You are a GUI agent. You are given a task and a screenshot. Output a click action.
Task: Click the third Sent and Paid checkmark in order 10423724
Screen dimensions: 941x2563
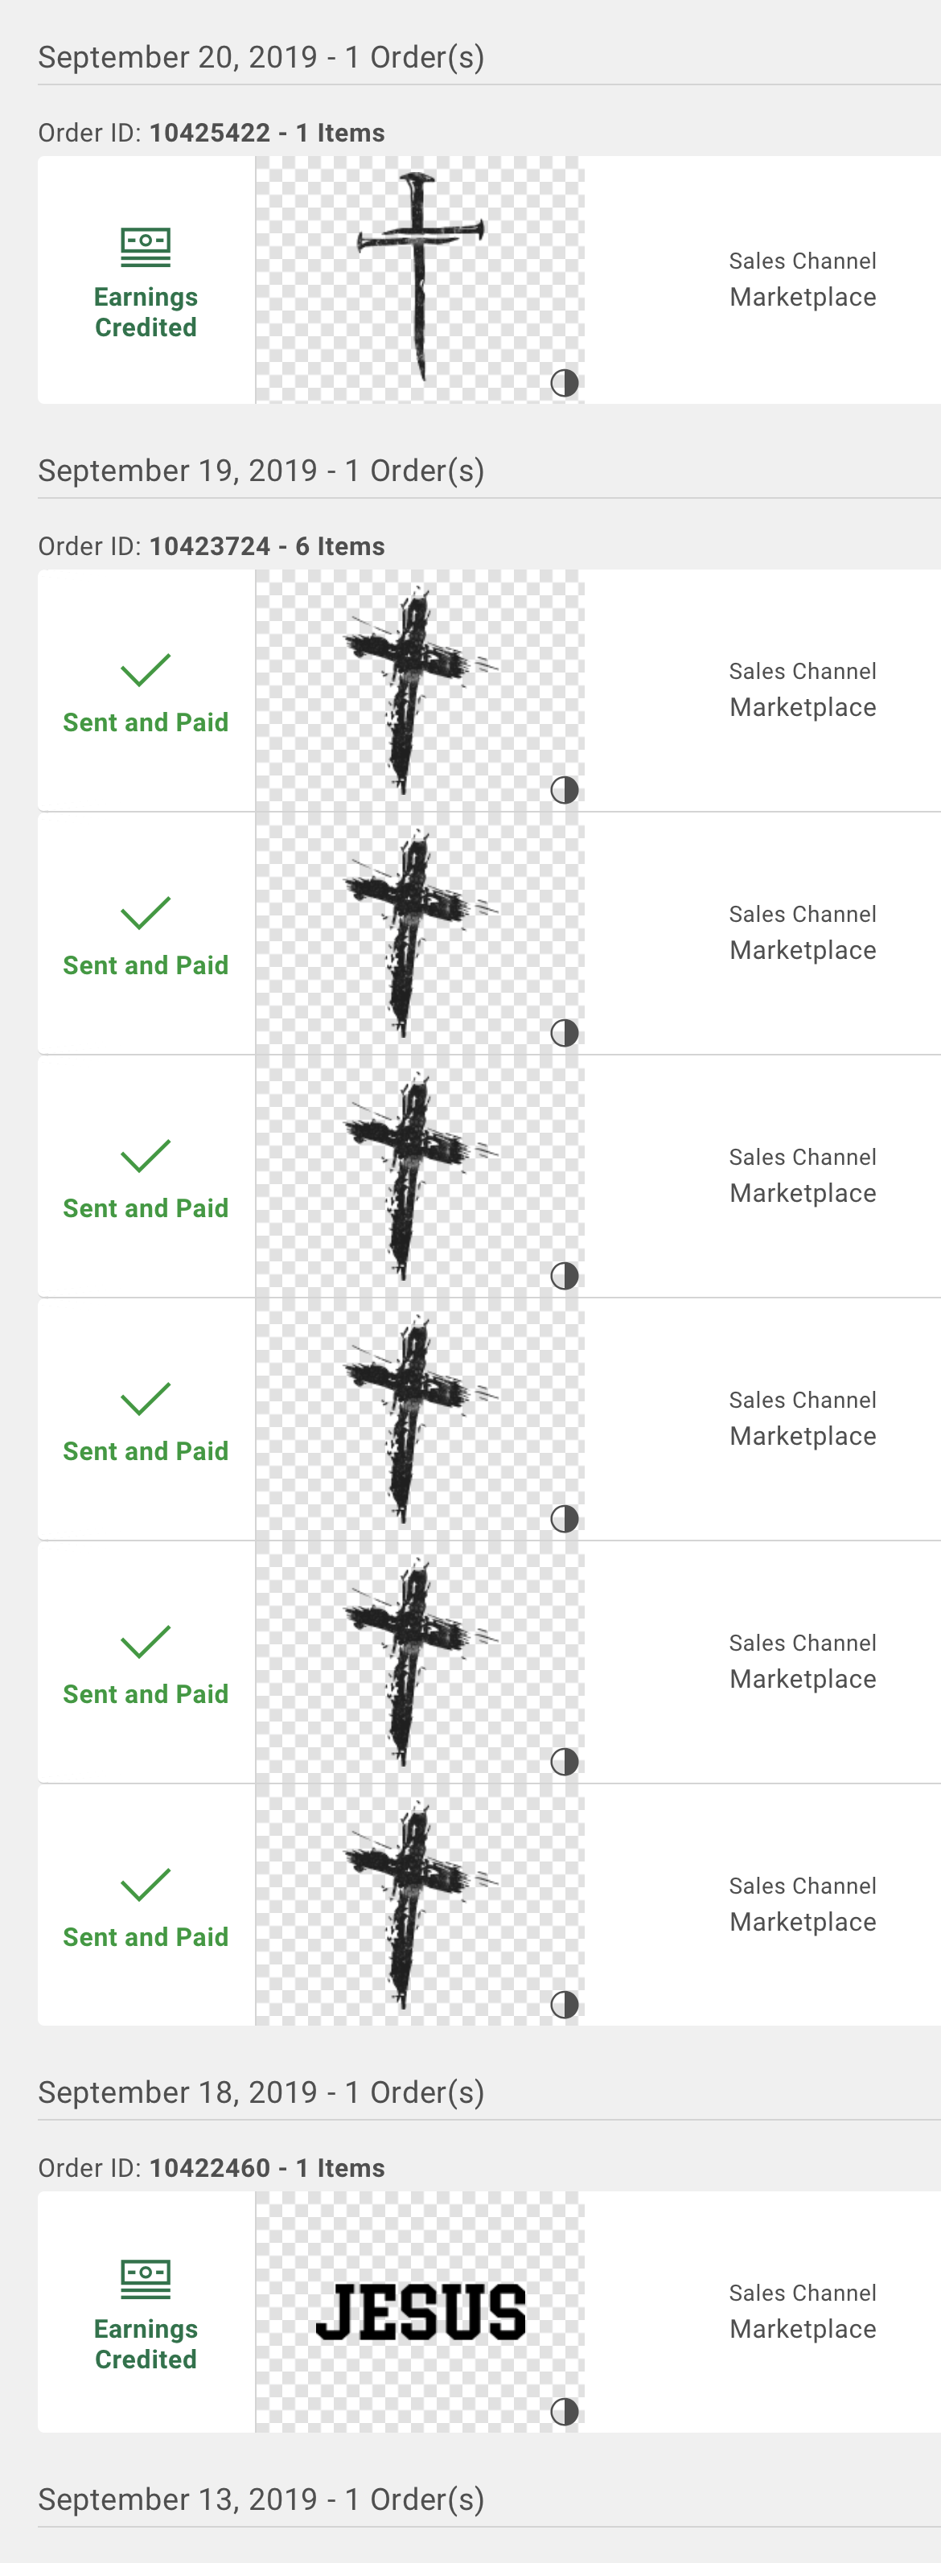point(146,1156)
